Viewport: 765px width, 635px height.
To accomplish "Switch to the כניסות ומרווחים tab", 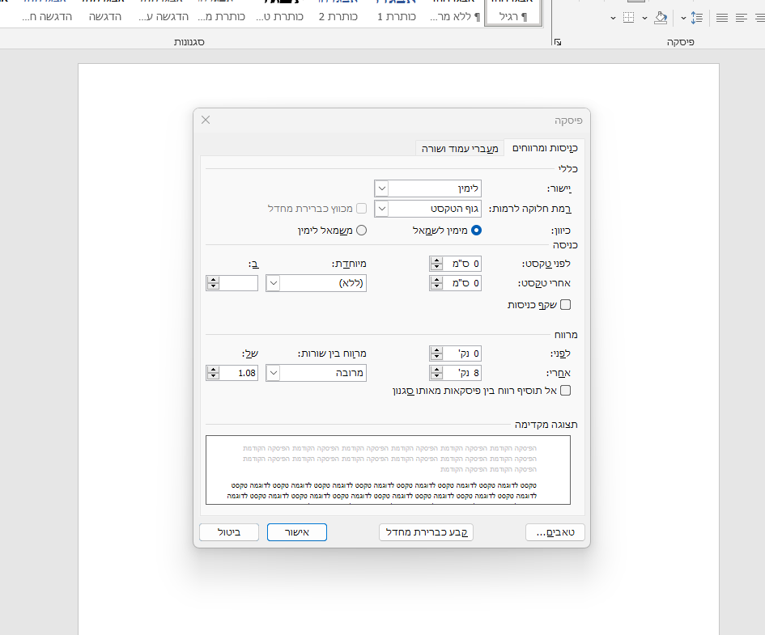I will pyautogui.click(x=545, y=148).
